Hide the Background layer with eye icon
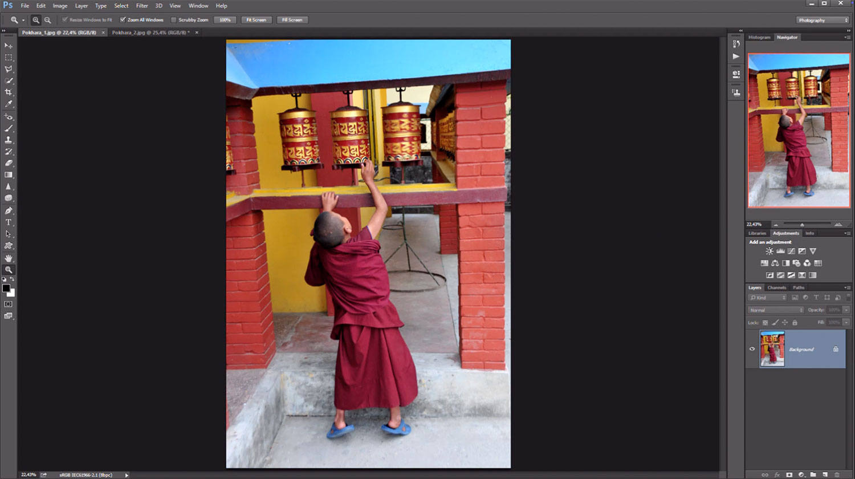 click(752, 349)
